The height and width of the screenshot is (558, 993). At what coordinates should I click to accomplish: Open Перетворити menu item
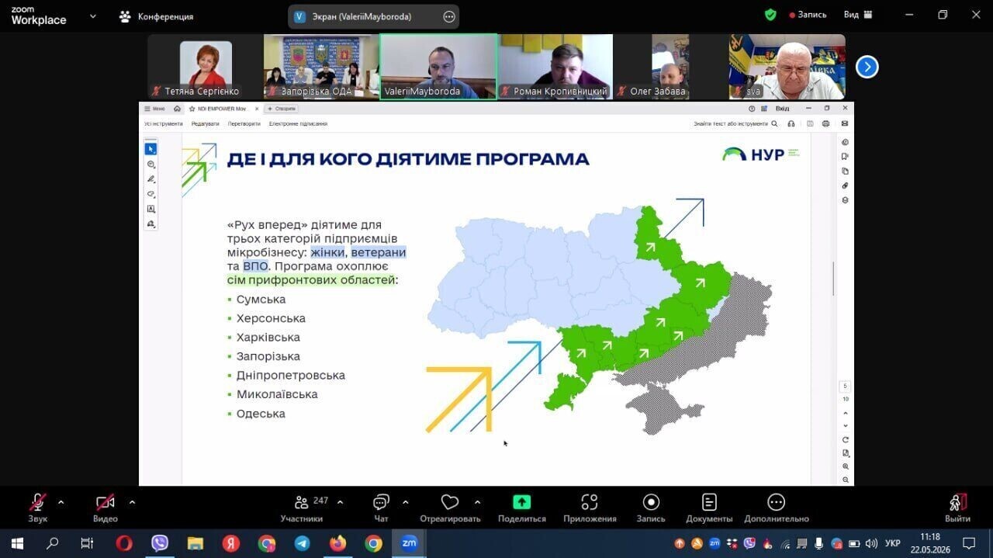coord(244,123)
